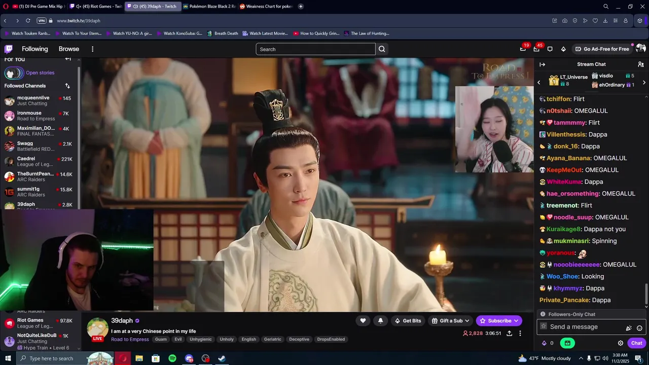Click the Unhygienic tag
This screenshot has width=649, height=365.
(200, 339)
